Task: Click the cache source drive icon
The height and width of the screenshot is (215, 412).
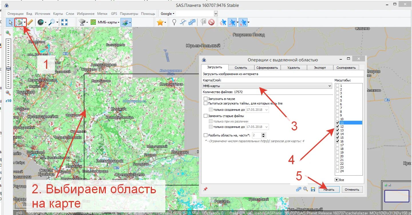Action: click(83, 22)
